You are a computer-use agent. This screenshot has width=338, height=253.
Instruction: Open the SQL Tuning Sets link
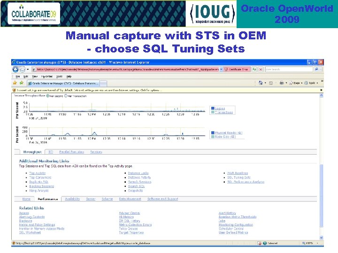(239, 178)
